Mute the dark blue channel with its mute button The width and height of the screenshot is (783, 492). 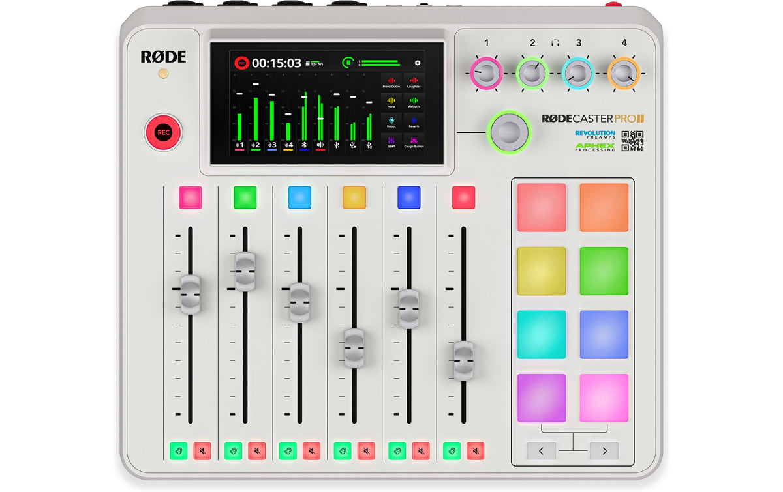pos(421,450)
